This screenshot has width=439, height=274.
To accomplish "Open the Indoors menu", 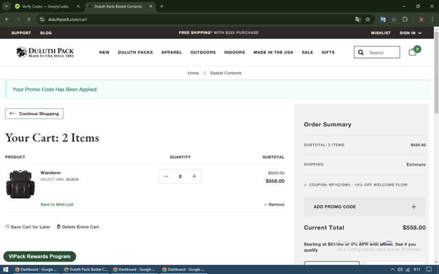I will tap(235, 52).
